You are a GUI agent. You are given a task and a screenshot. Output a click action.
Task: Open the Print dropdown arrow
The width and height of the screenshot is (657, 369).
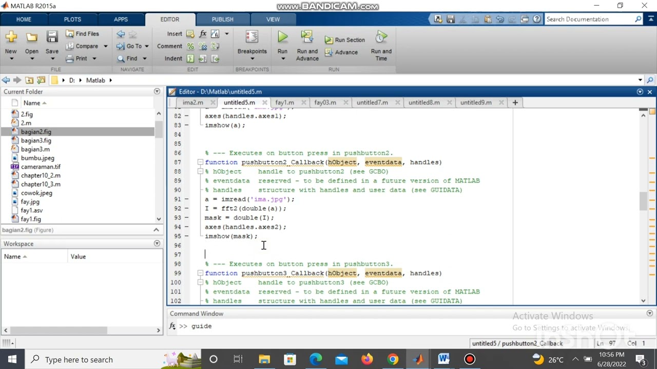94,58
